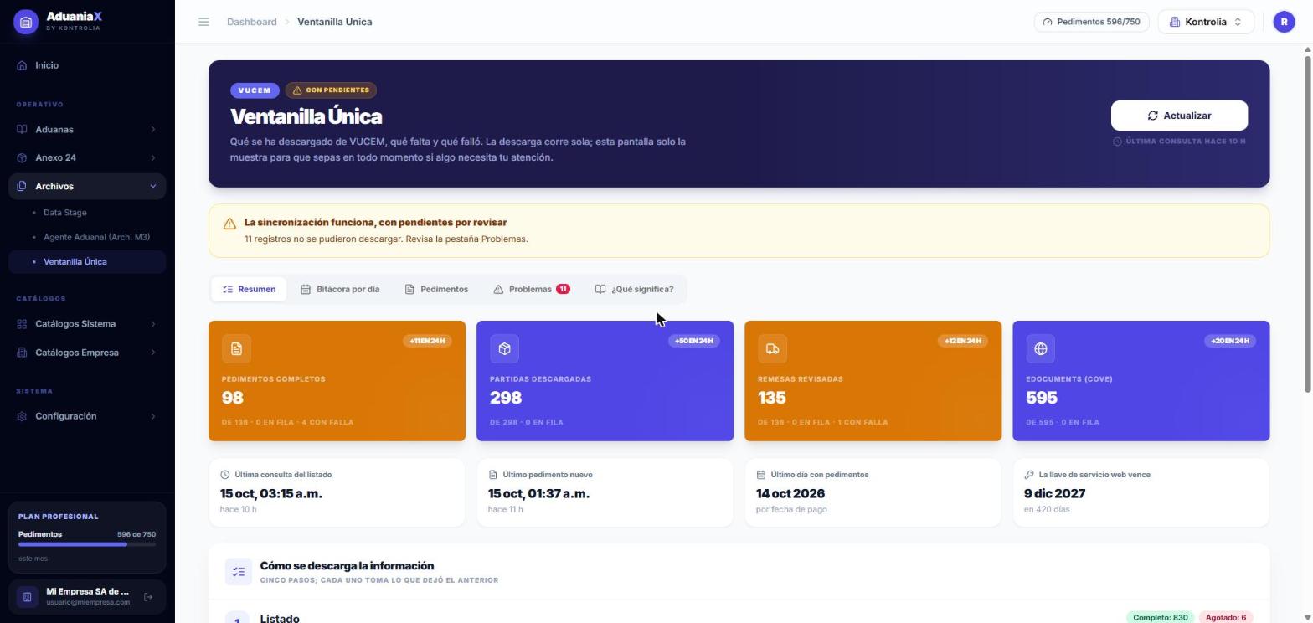Click the Pedimentos 596/750 usage badge
The height and width of the screenshot is (623, 1313).
(x=1091, y=22)
